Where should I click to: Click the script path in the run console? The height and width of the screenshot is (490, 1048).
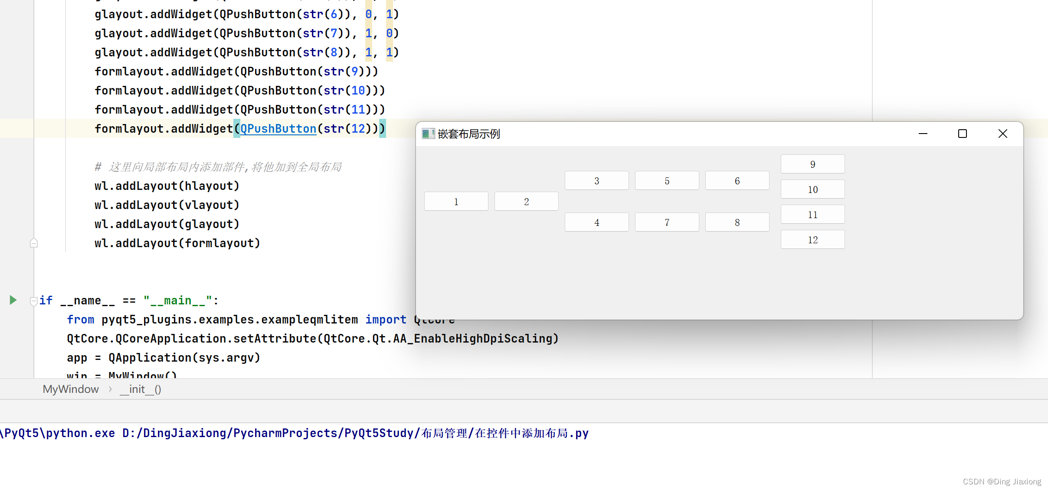click(x=355, y=433)
